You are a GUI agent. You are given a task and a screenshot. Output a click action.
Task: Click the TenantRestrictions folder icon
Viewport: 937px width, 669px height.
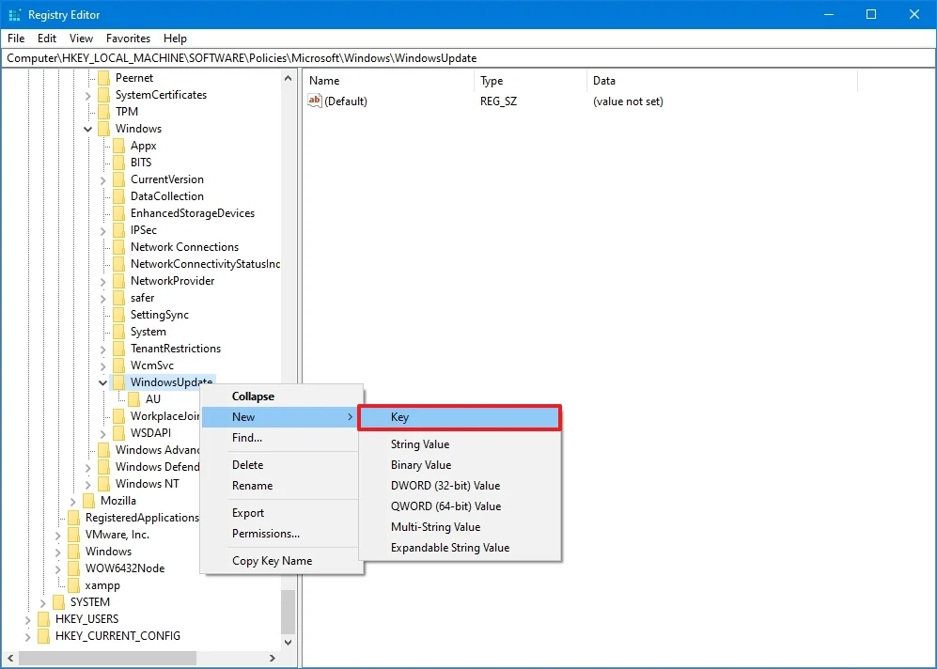119,349
